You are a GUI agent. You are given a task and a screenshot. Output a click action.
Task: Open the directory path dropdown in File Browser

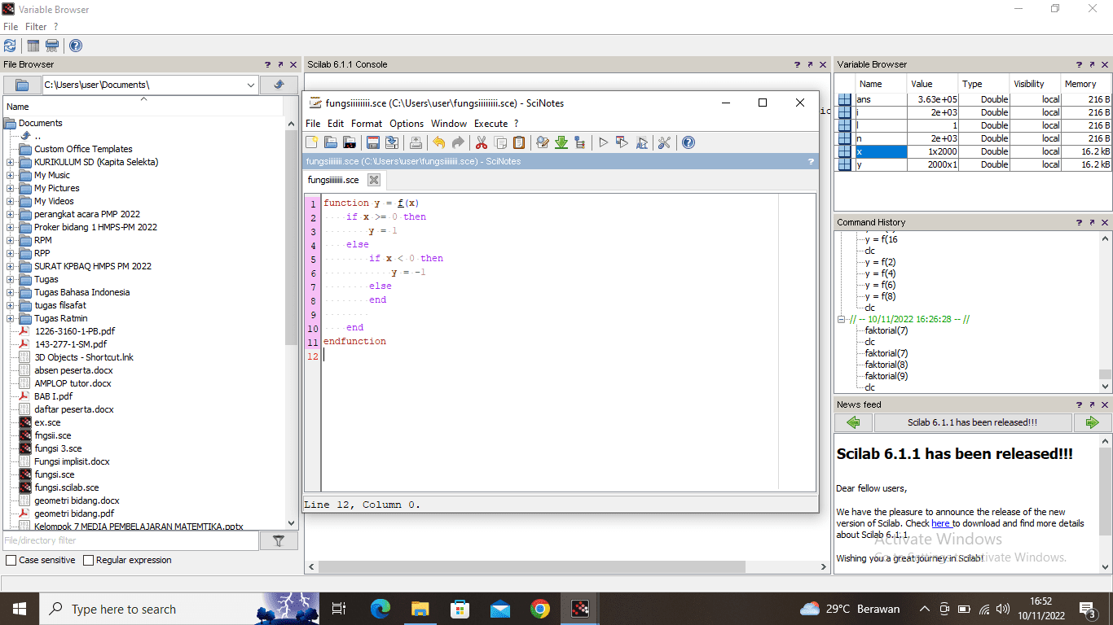pos(250,85)
